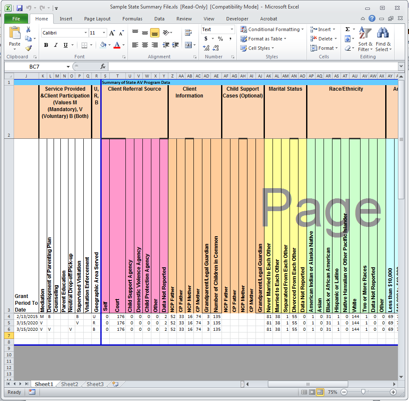Open Cell Styles dropdown
The width and height of the screenshot is (409, 401).
pyautogui.click(x=257, y=48)
